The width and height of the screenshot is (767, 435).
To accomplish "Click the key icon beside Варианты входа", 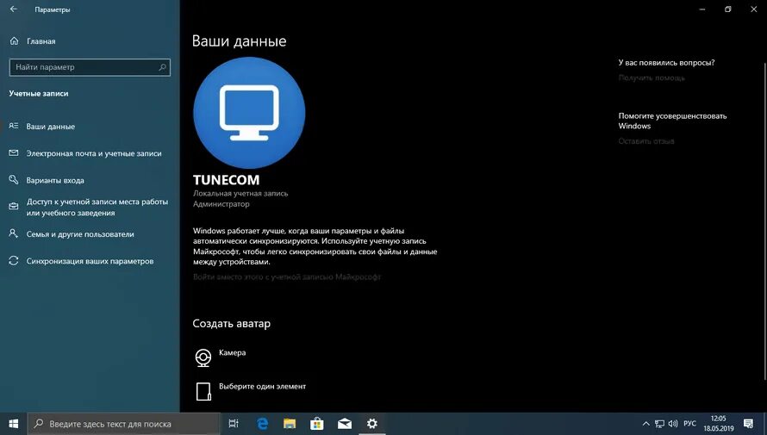I will [x=14, y=180].
